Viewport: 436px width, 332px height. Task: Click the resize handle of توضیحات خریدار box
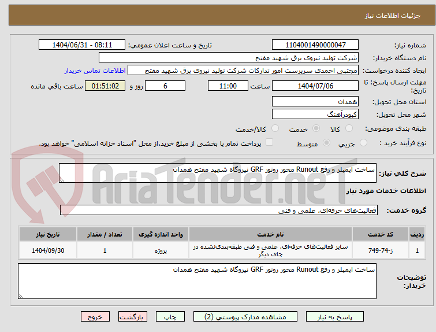click(21, 296)
